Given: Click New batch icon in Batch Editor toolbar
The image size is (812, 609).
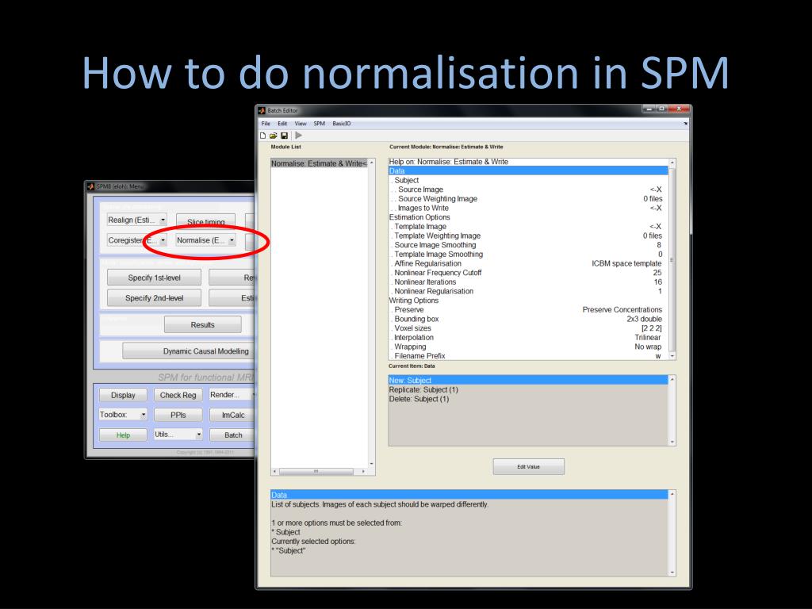Looking at the screenshot, I should [262, 136].
